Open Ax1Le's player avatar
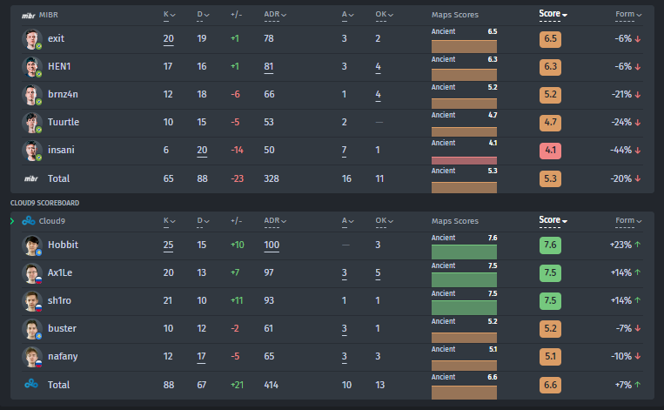 click(x=31, y=273)
